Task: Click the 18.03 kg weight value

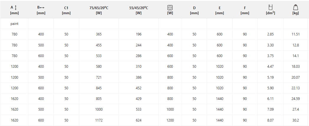Action: [295, 67]
